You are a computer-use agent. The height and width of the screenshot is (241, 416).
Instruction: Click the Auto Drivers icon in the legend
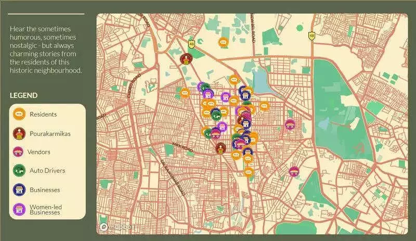[x=19, y=171]
